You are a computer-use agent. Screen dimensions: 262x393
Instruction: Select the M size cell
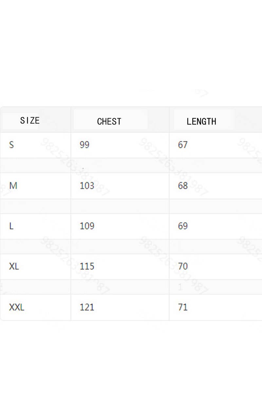click(13, 186)
